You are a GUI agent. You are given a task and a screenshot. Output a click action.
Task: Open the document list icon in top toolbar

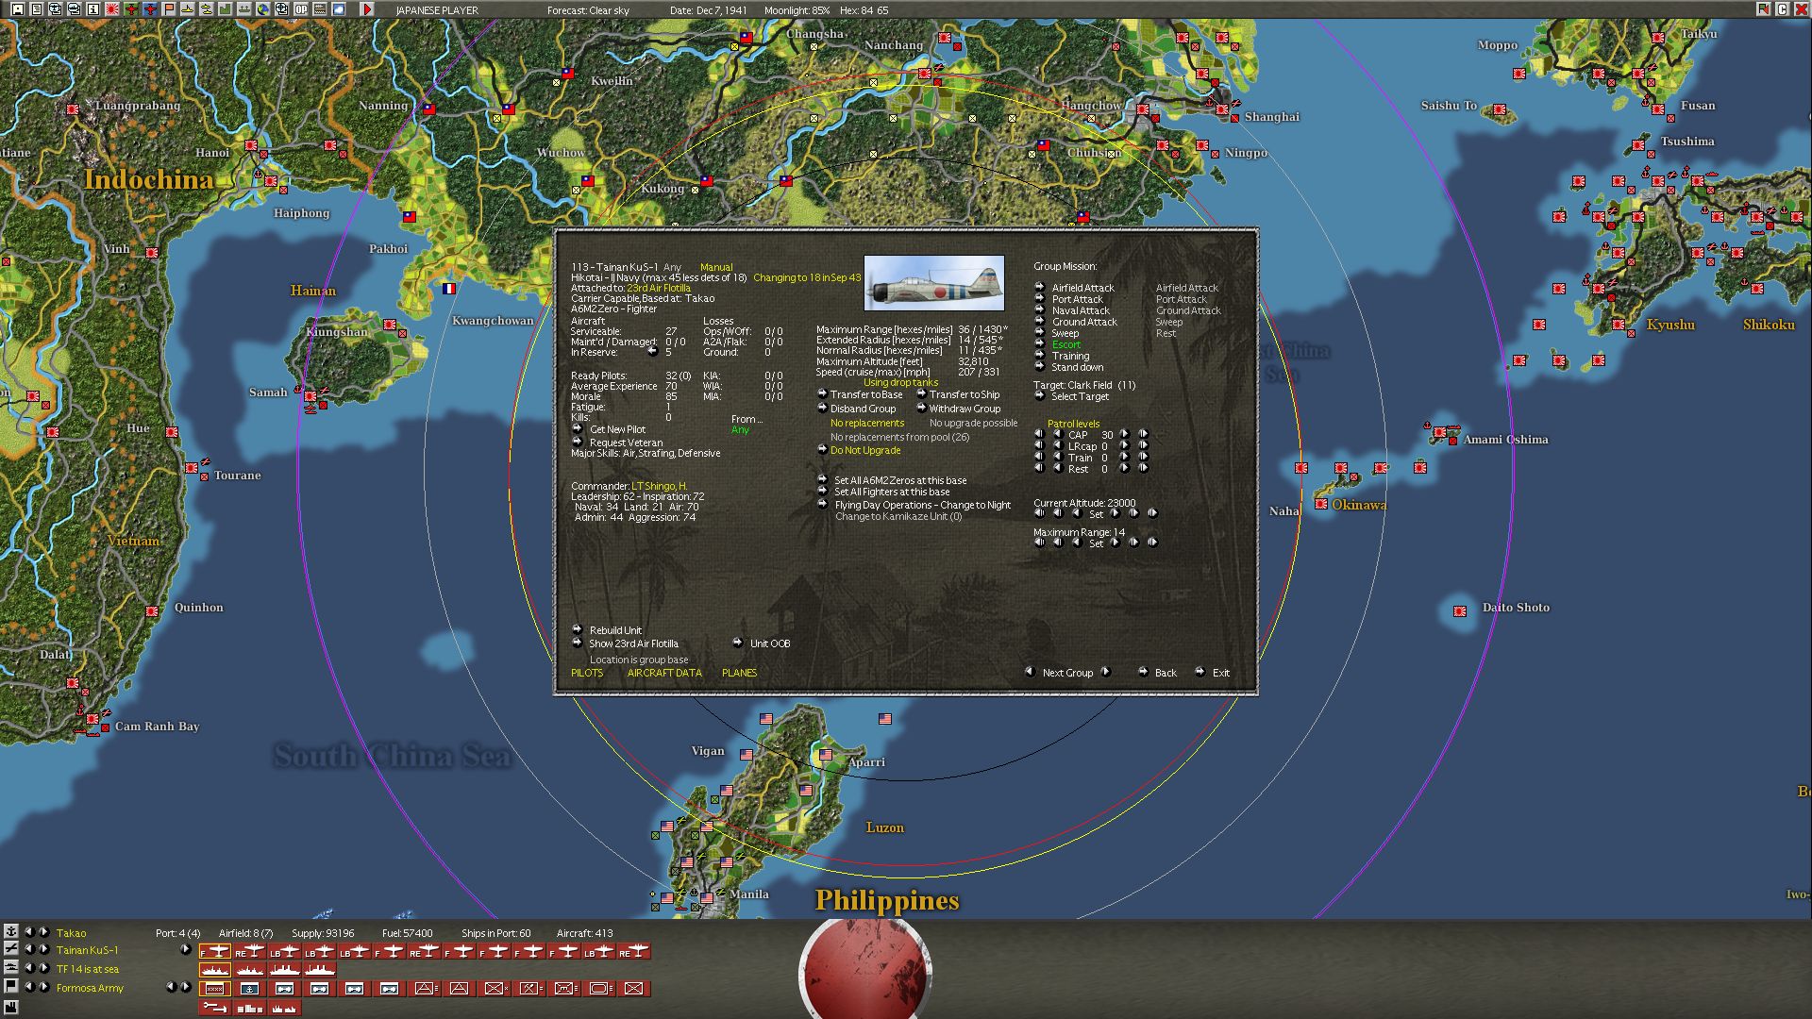coord(37,9)
